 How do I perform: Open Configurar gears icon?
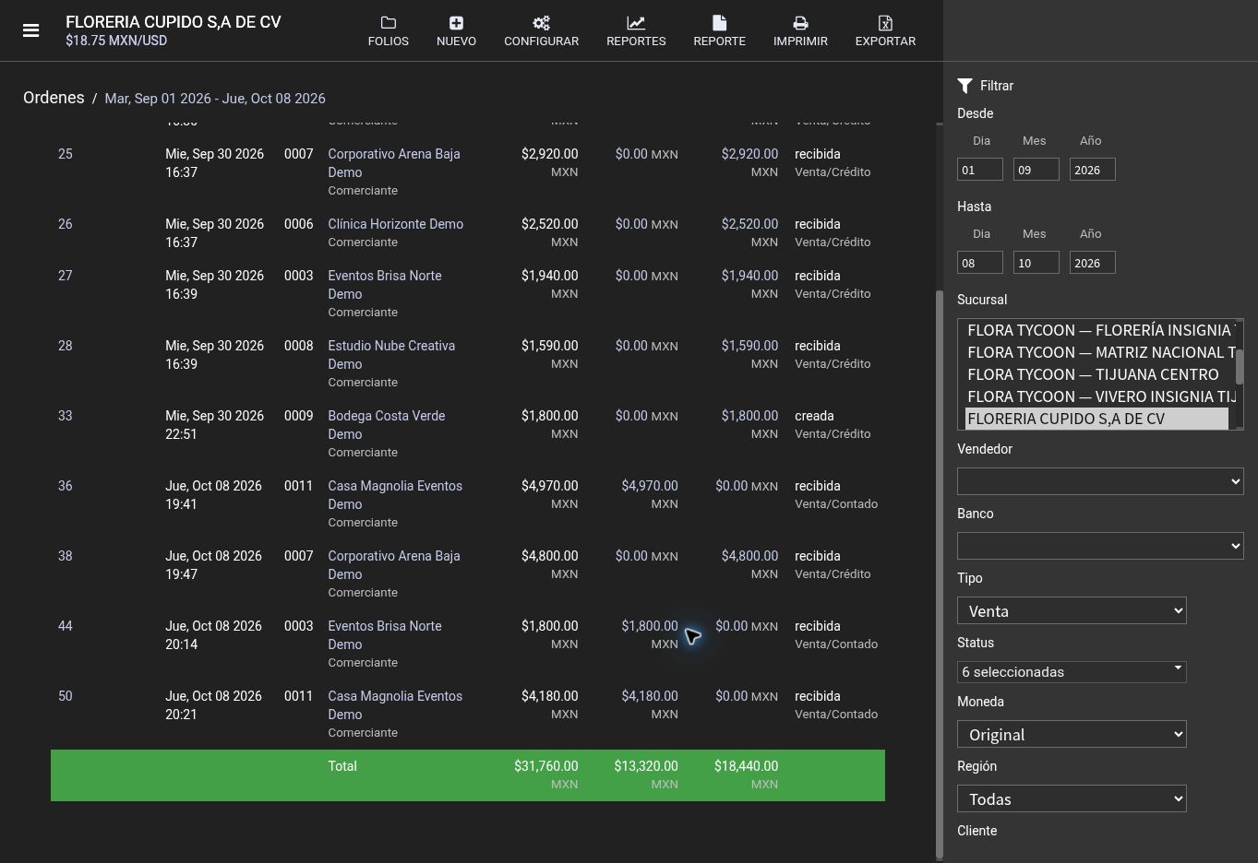pyautogui.click(x=541, y=23)
